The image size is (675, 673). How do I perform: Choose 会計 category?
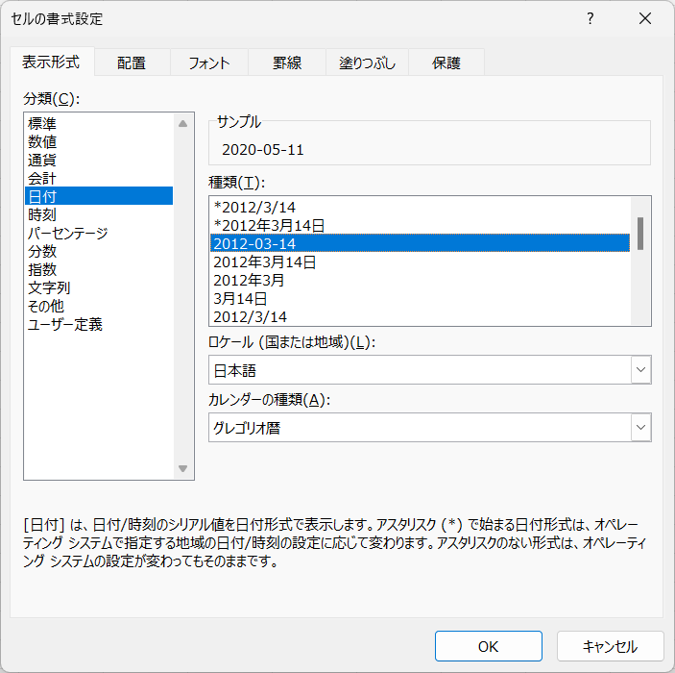point(99,178)
